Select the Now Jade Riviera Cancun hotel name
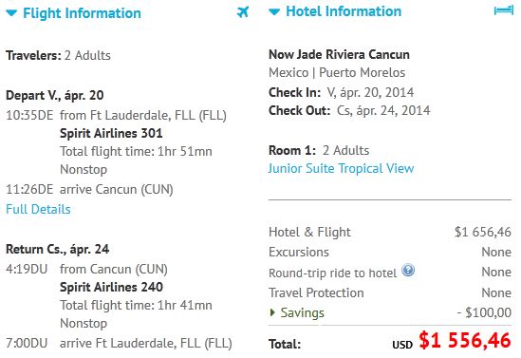The width and height of the screenshot is (521, 358). (339, 54)
